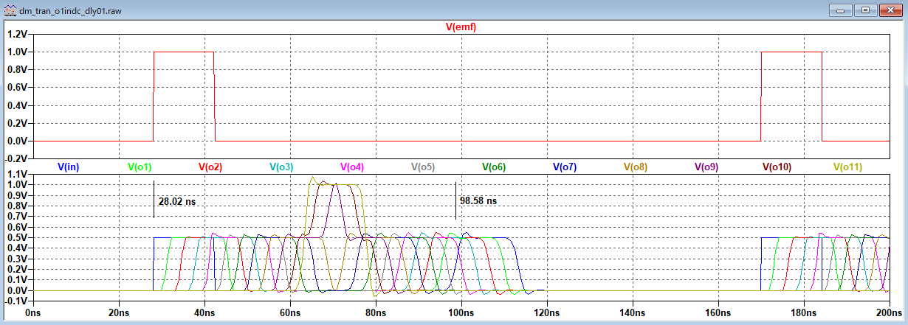The image size is (908, 325).
Task: Click the -0.1V axis label in bottom pane
Action: pos(16,301)
